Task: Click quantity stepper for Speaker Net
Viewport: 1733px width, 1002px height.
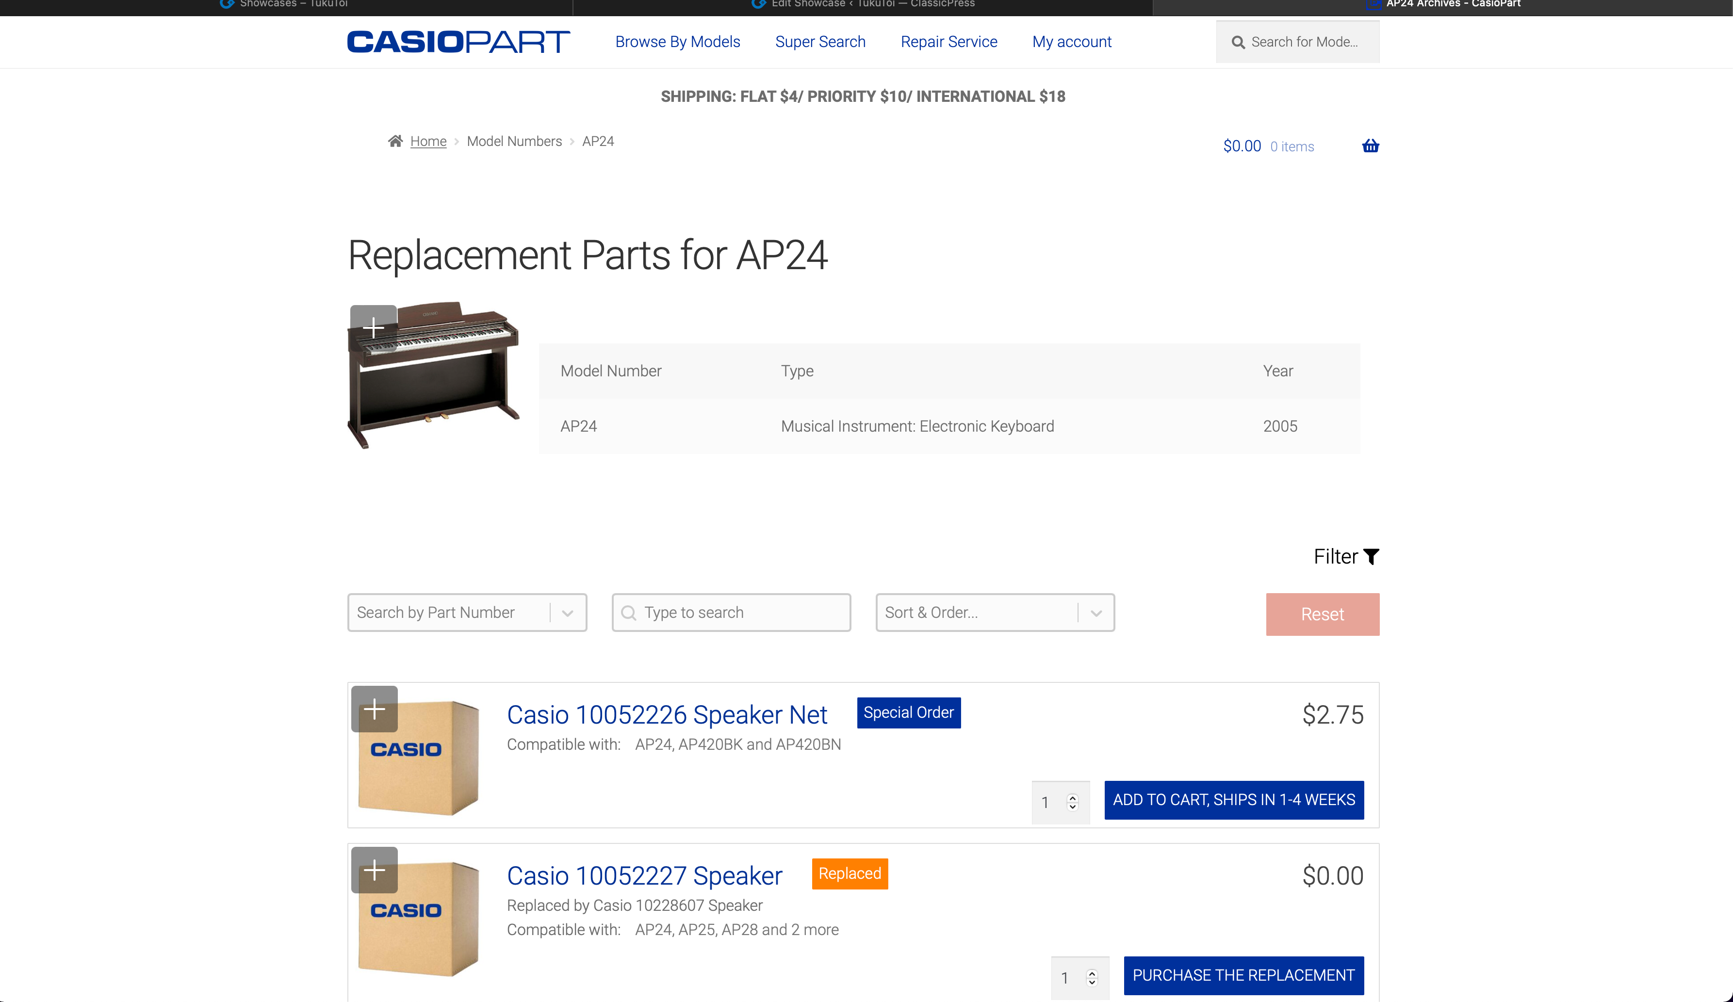Action: click(x=1072, y=802)
